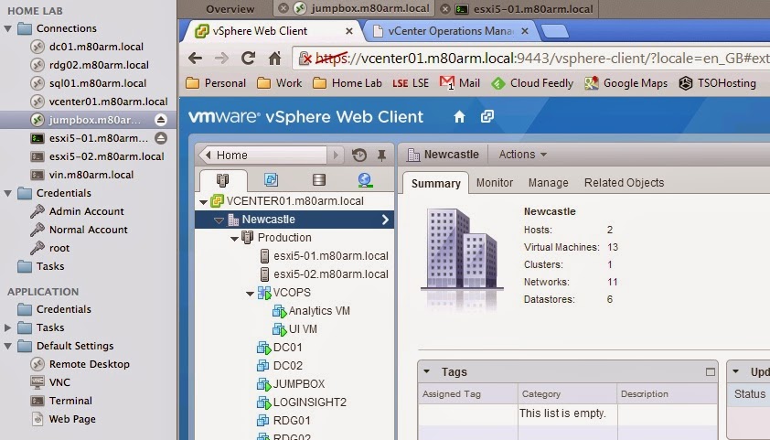770x440 pixels.
Task: Collapse the Connections folder in sidebar
Action: [x=8, y=28]
